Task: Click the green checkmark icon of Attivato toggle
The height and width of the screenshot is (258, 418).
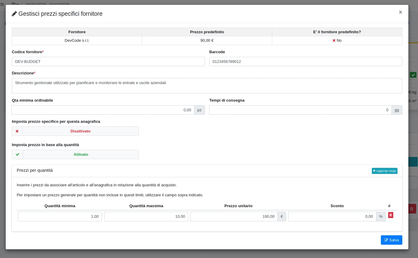Action: 18,155
